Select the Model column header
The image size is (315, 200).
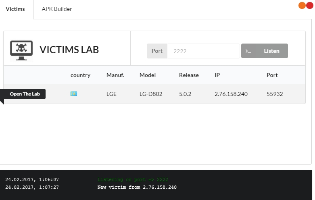148,75
